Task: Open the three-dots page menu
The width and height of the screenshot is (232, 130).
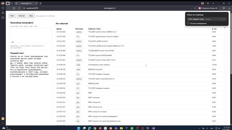Action: click(x=191, y=8)
